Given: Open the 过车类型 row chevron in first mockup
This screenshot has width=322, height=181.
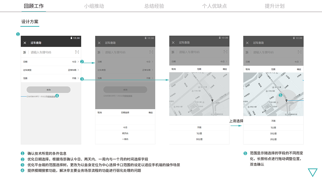Looking at the screenshot, I should point(78,70).
